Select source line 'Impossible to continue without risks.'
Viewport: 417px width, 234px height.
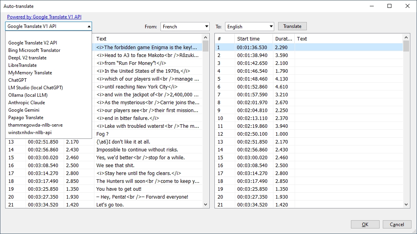coord(104,150)
